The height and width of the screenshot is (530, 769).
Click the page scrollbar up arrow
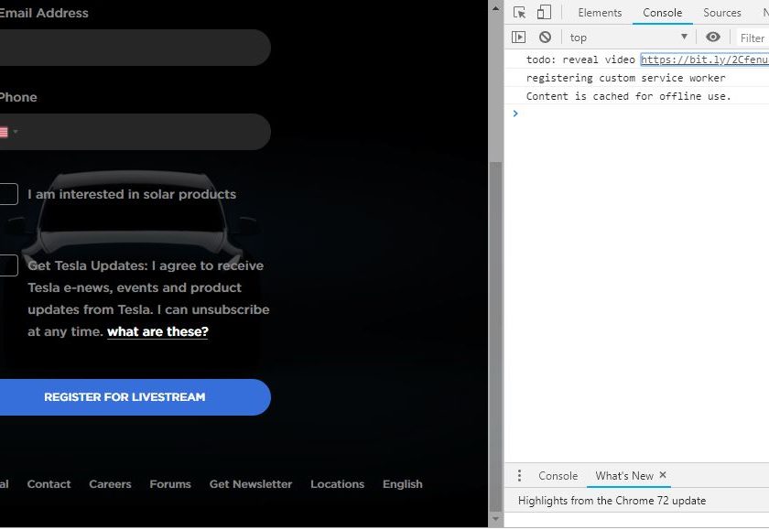pos(496,8)
